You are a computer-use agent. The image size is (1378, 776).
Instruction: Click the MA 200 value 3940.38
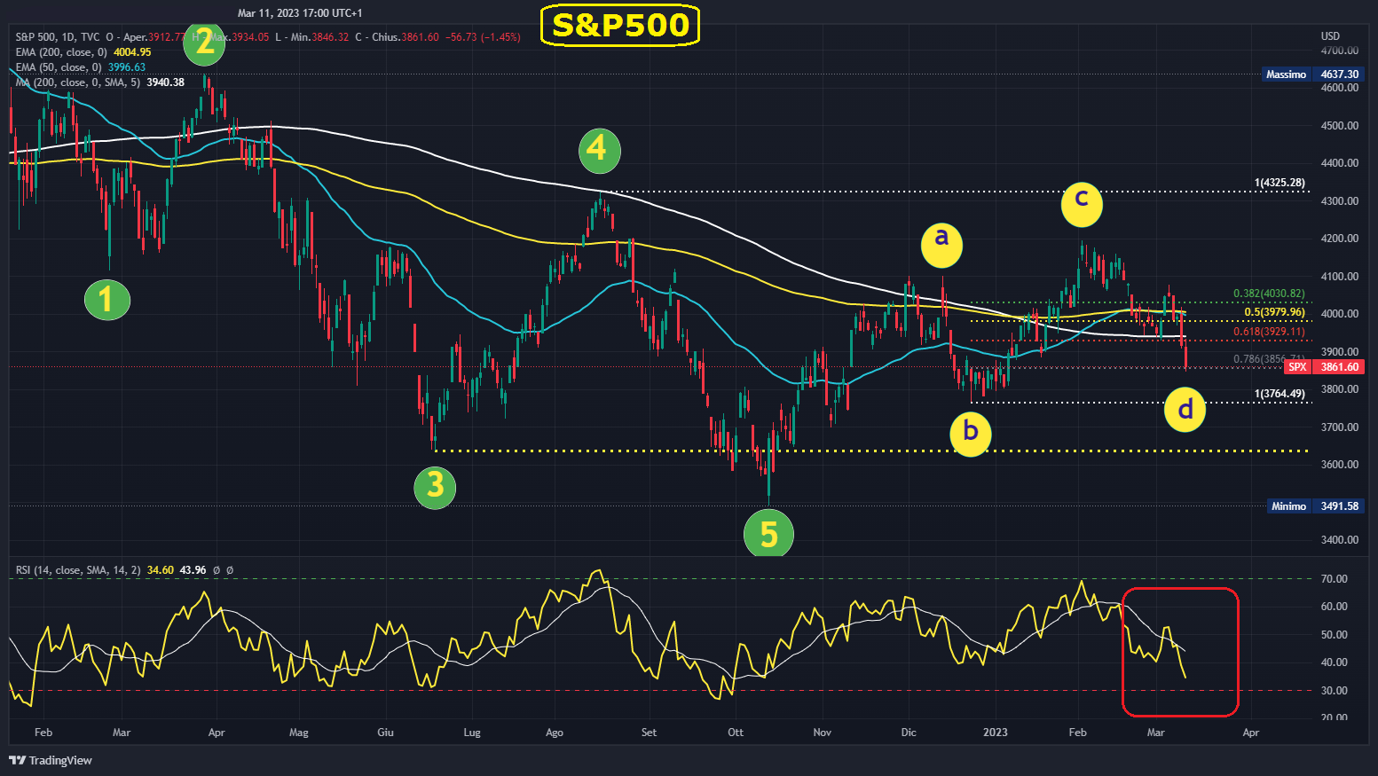(x=165, y=82)
